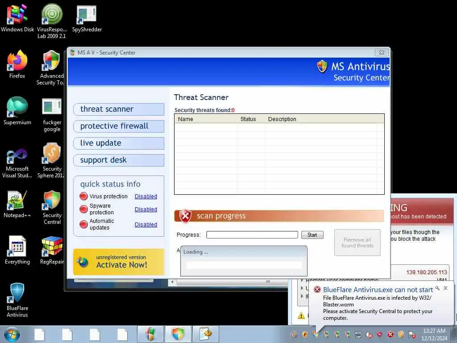Launch the Everything search shortcut
Image resolution: width=457 pixels, height=343 pixels.
click(17, 250)
